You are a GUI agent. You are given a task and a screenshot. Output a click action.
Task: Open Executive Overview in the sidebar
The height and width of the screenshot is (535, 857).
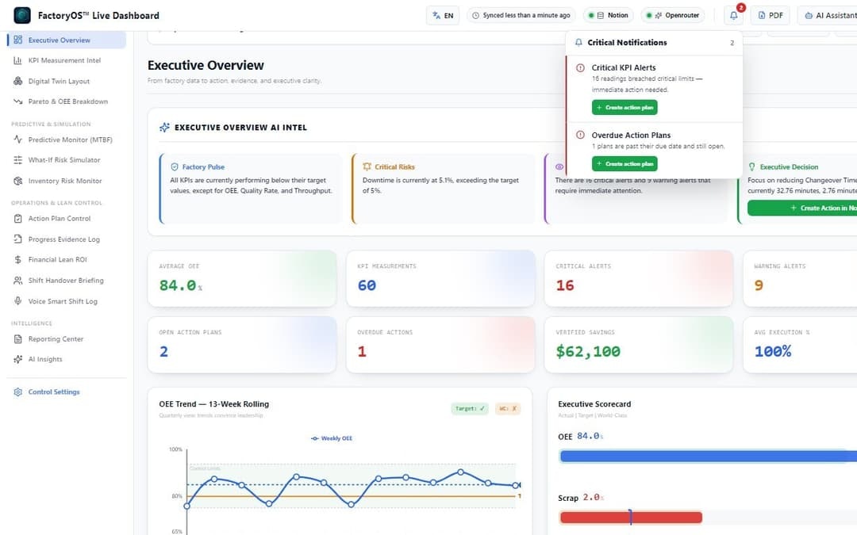[x=67, y=40]
